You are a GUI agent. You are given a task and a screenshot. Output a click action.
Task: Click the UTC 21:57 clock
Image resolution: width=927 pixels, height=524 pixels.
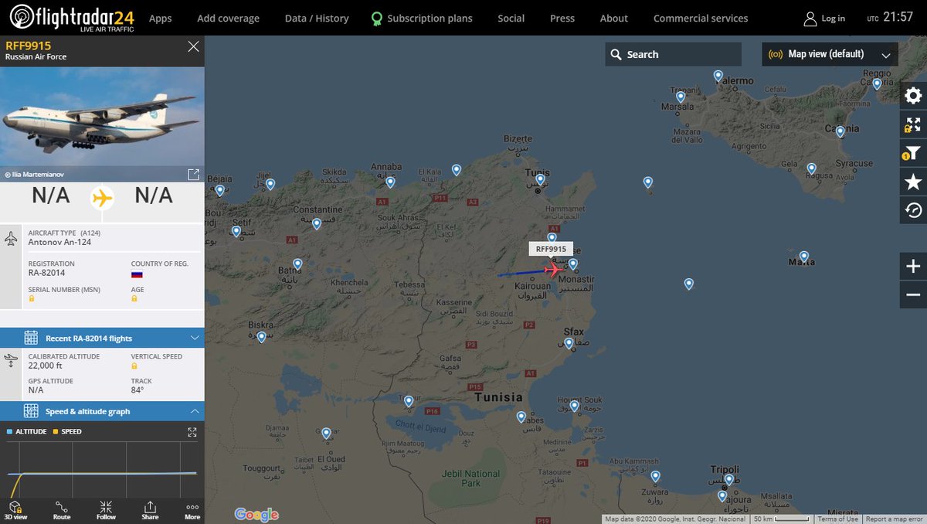891,17
